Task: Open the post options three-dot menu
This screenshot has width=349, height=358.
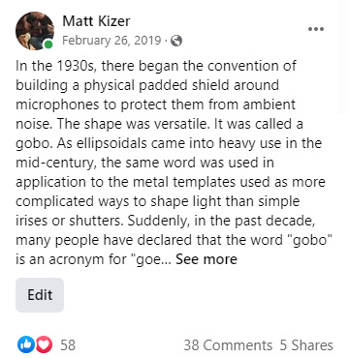Action: [x=316, y=29]
